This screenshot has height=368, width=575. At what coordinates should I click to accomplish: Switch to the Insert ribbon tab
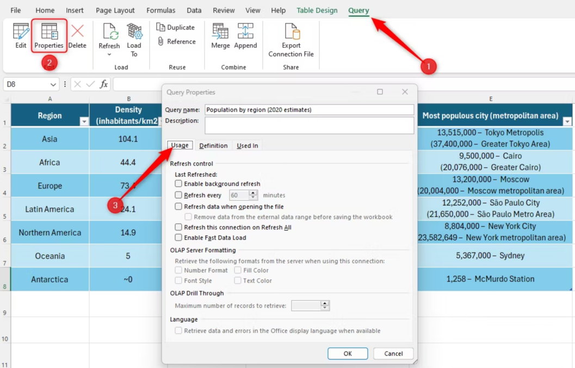[75, 10]
